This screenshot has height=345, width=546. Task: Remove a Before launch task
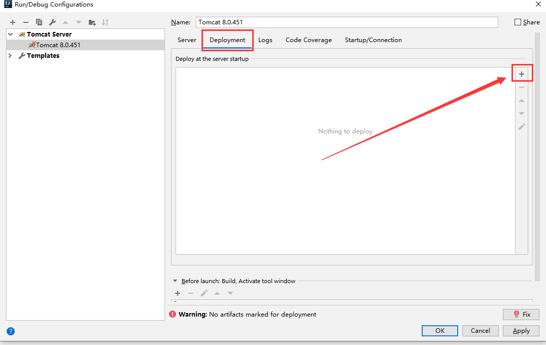click(191, 293)
